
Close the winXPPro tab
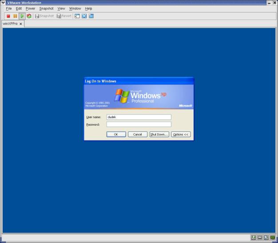coord(21,24)
